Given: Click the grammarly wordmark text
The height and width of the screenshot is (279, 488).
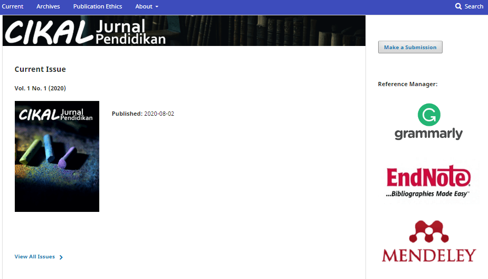Looking at the screenshot, I should click(428, 133).
